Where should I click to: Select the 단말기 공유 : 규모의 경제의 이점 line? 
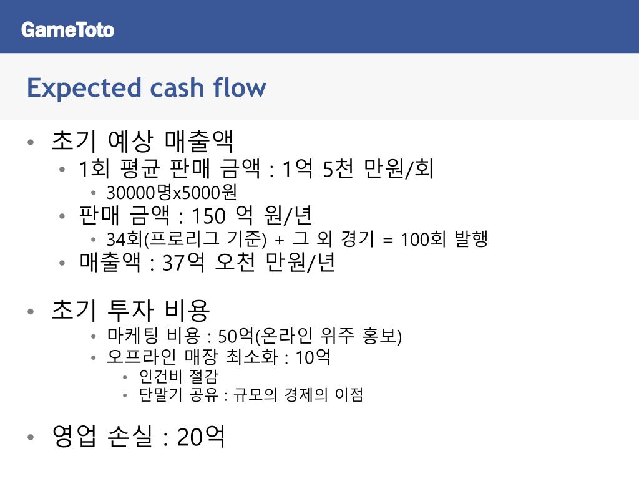point(251,395)
